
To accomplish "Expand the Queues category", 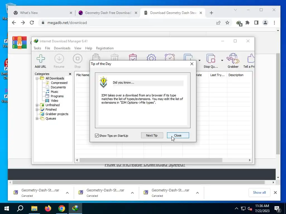I will pos(37,118).
